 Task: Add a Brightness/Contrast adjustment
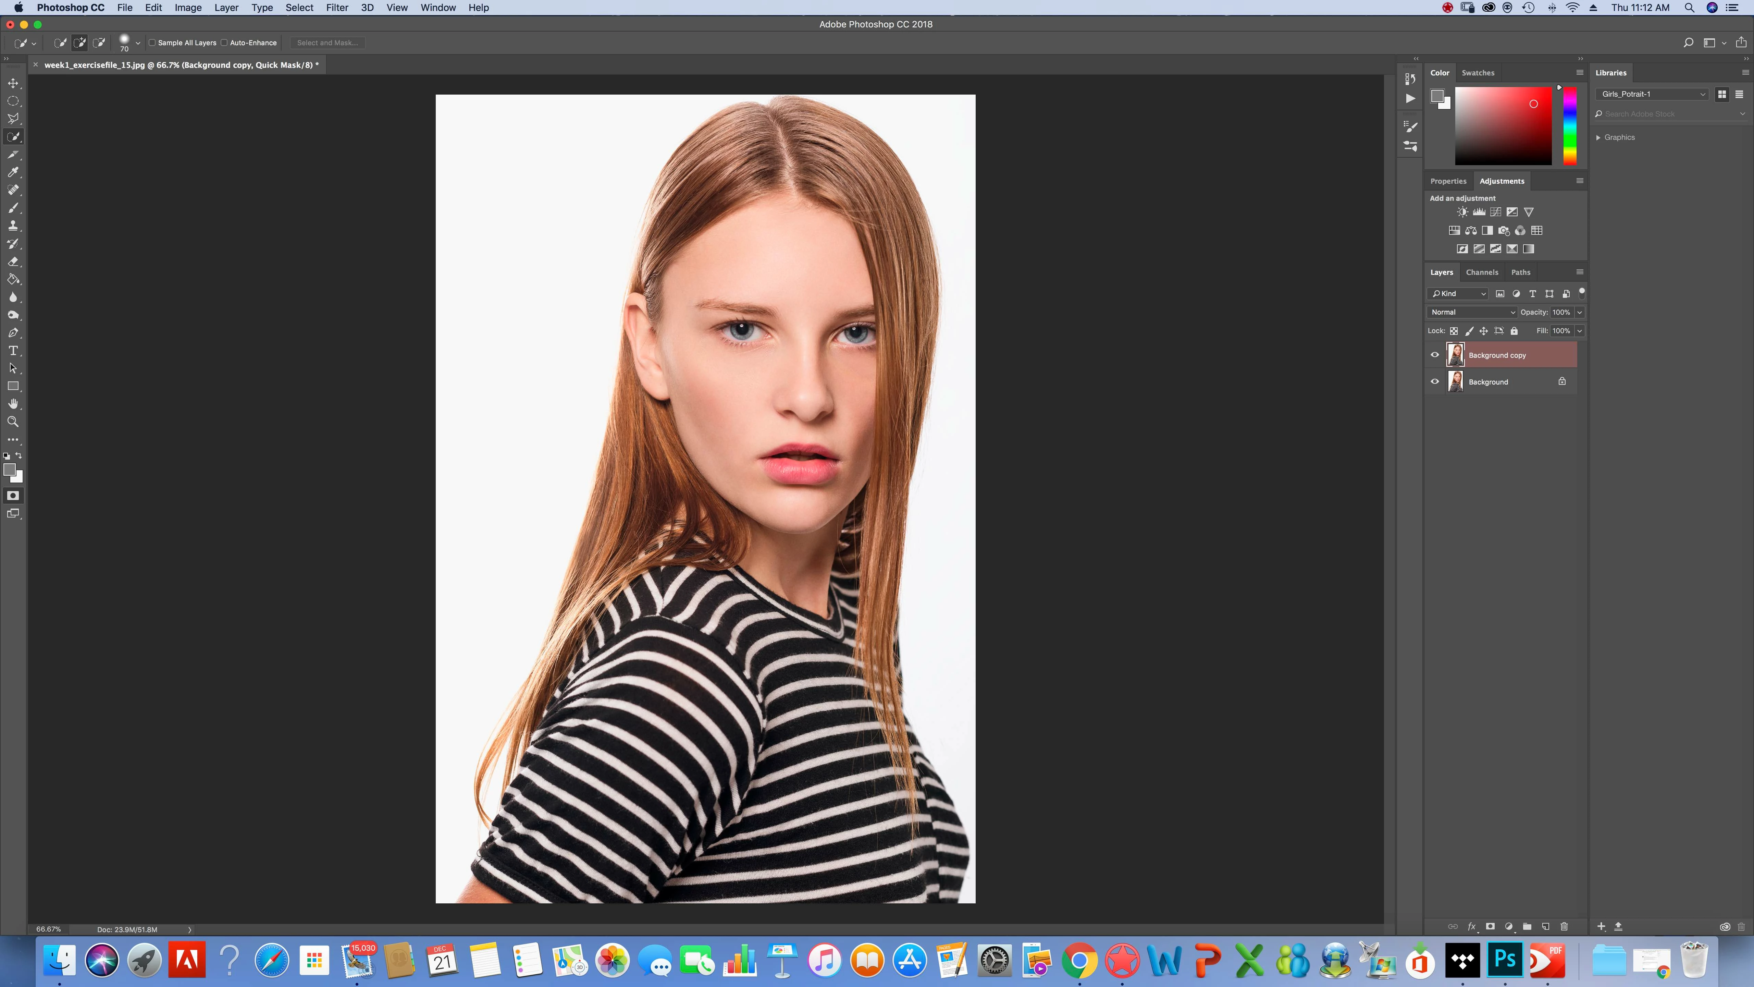1462,212
